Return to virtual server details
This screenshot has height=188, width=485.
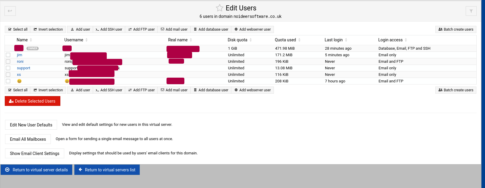[37, 170]
